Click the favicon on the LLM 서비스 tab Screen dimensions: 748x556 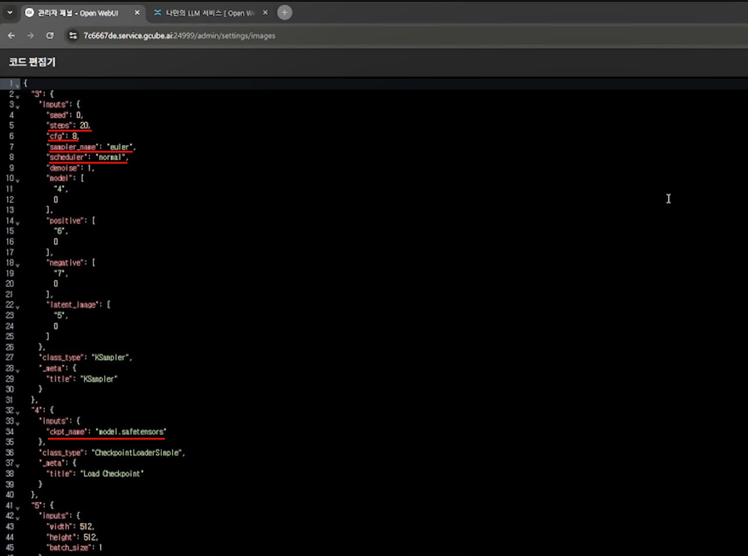click(157, 12)
